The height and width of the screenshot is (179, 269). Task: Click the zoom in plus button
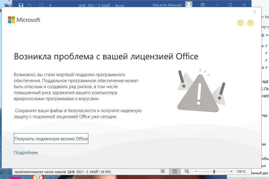(231, 172)
